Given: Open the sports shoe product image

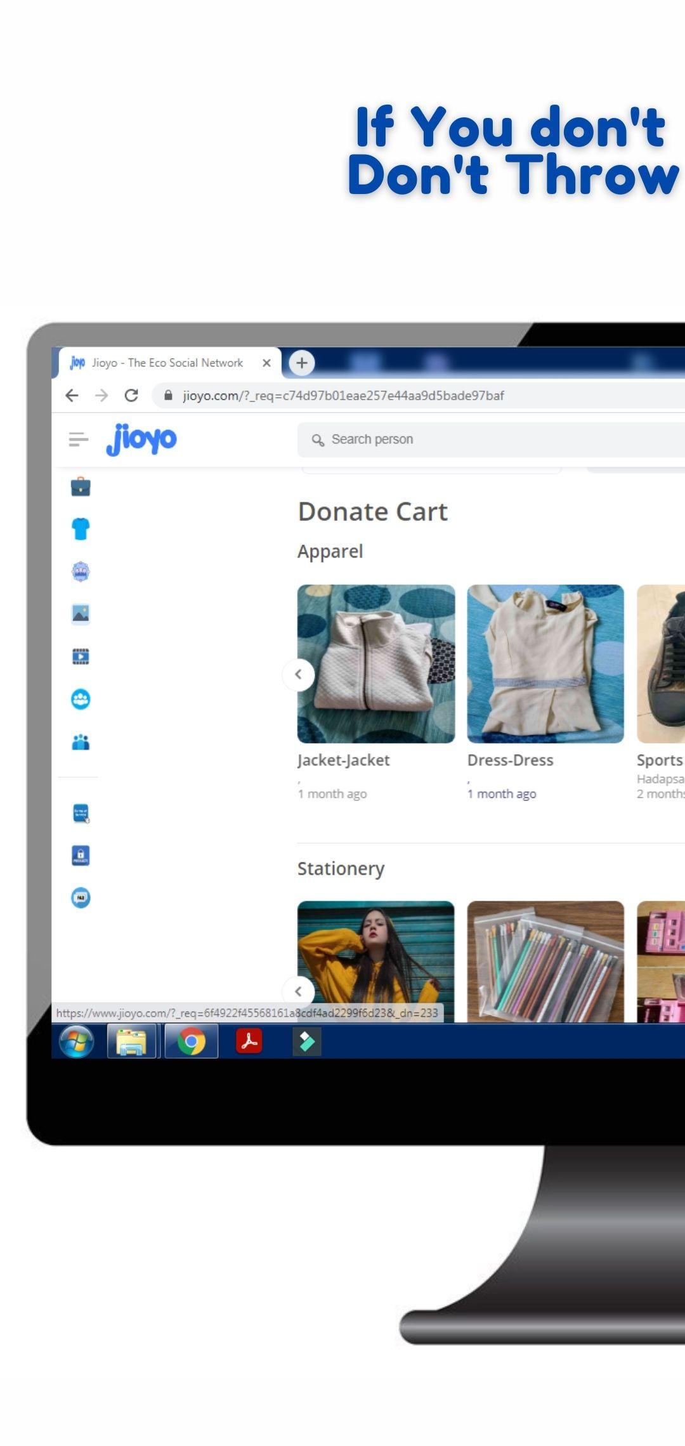Looking at the screenshot, I should point(661,664).
